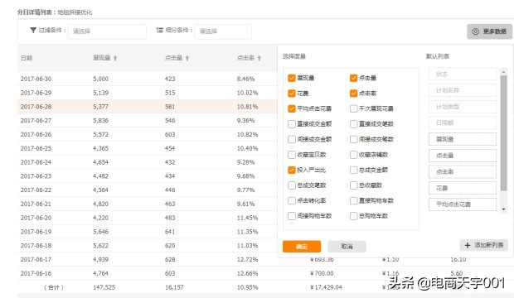Click the 取消 cancel button
Viewport: 514px width, 298px height.
347,247
